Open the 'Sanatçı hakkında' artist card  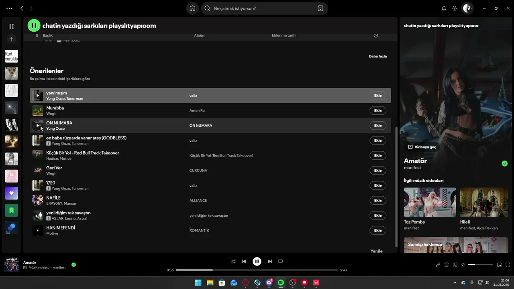[x=456, y=245]
